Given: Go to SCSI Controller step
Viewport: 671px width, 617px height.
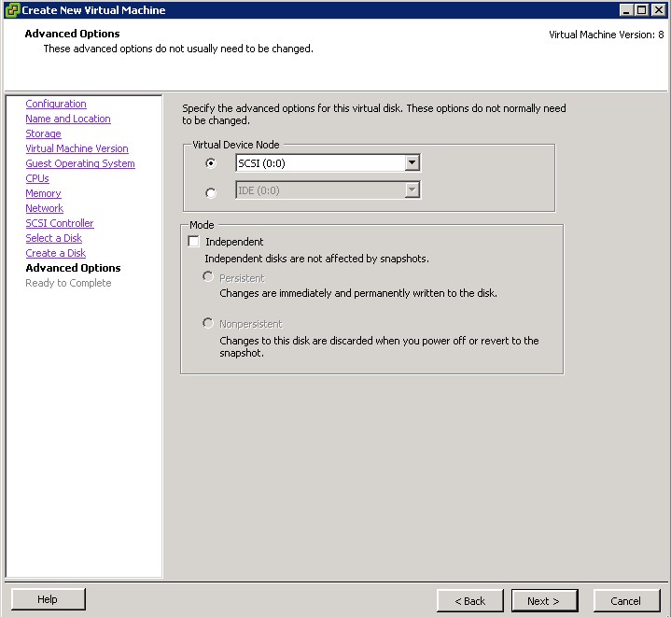Looking at the screenshot, I should click(60, 223).
